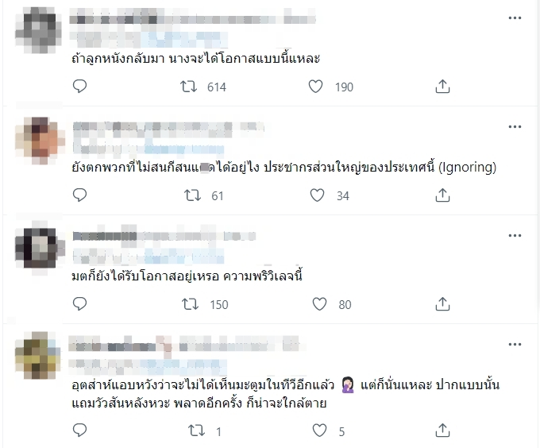The image size is (540, 448).
Task: Reply to the tweet with 150 retweets
Action: click(79, 303)
